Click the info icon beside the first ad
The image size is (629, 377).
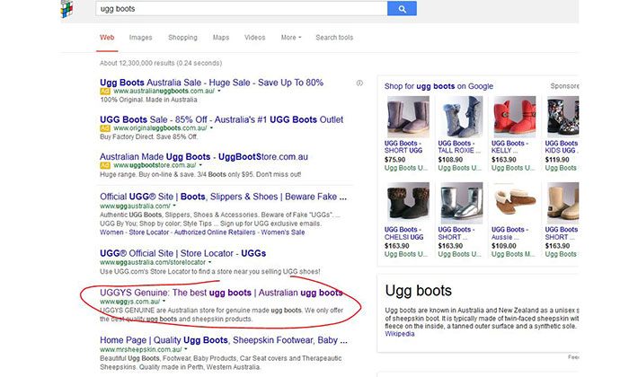click(x=359, y=83)
